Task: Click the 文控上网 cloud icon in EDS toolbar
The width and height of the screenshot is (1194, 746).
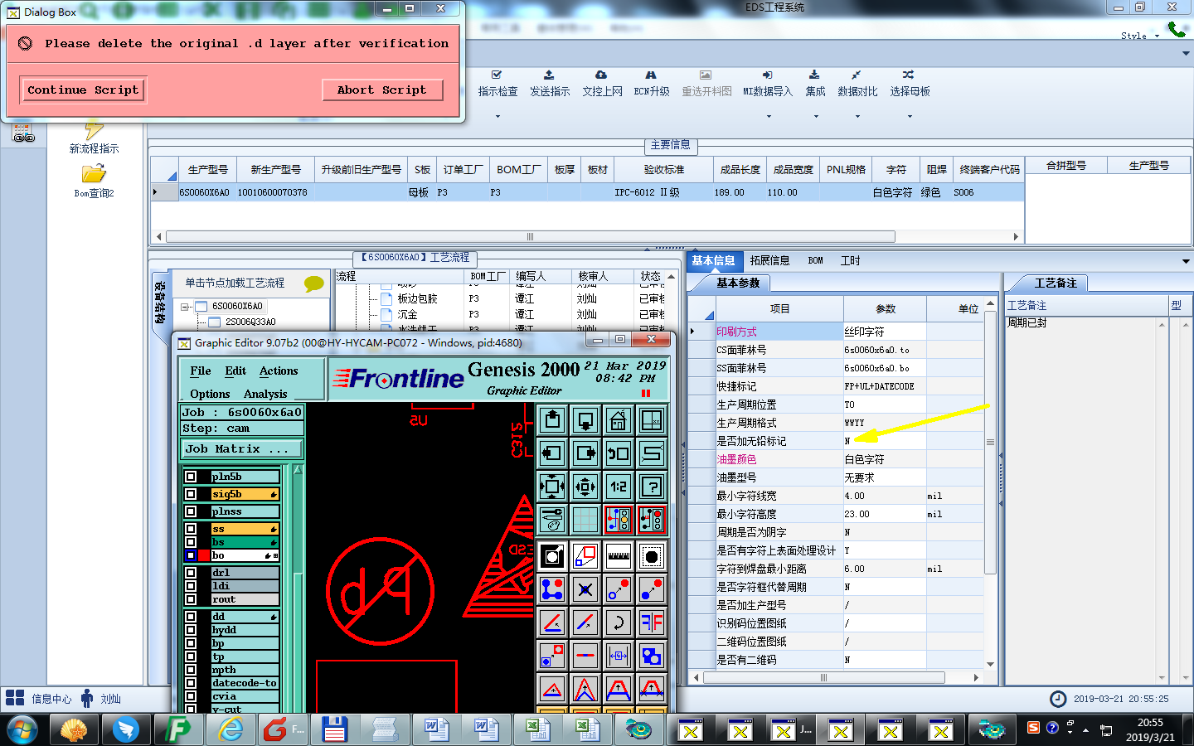Action: 601,75
